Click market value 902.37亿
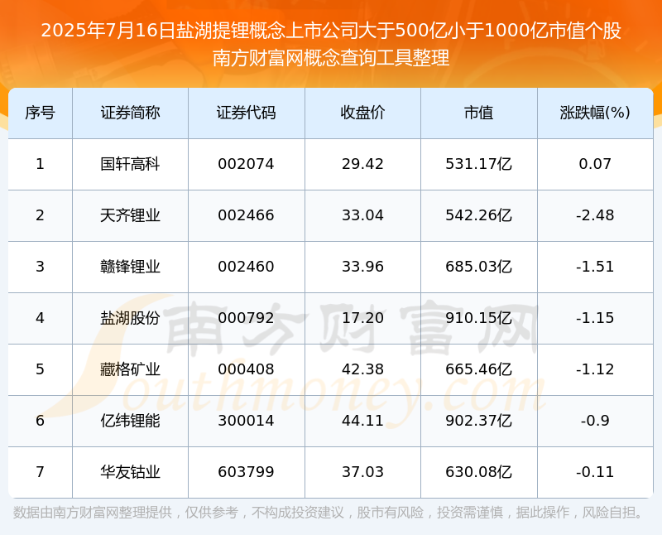The height and width of the screenshot is (535, 662). 479,421
